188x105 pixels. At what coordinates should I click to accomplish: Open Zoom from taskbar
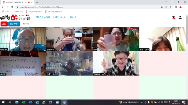pos(57,102)
